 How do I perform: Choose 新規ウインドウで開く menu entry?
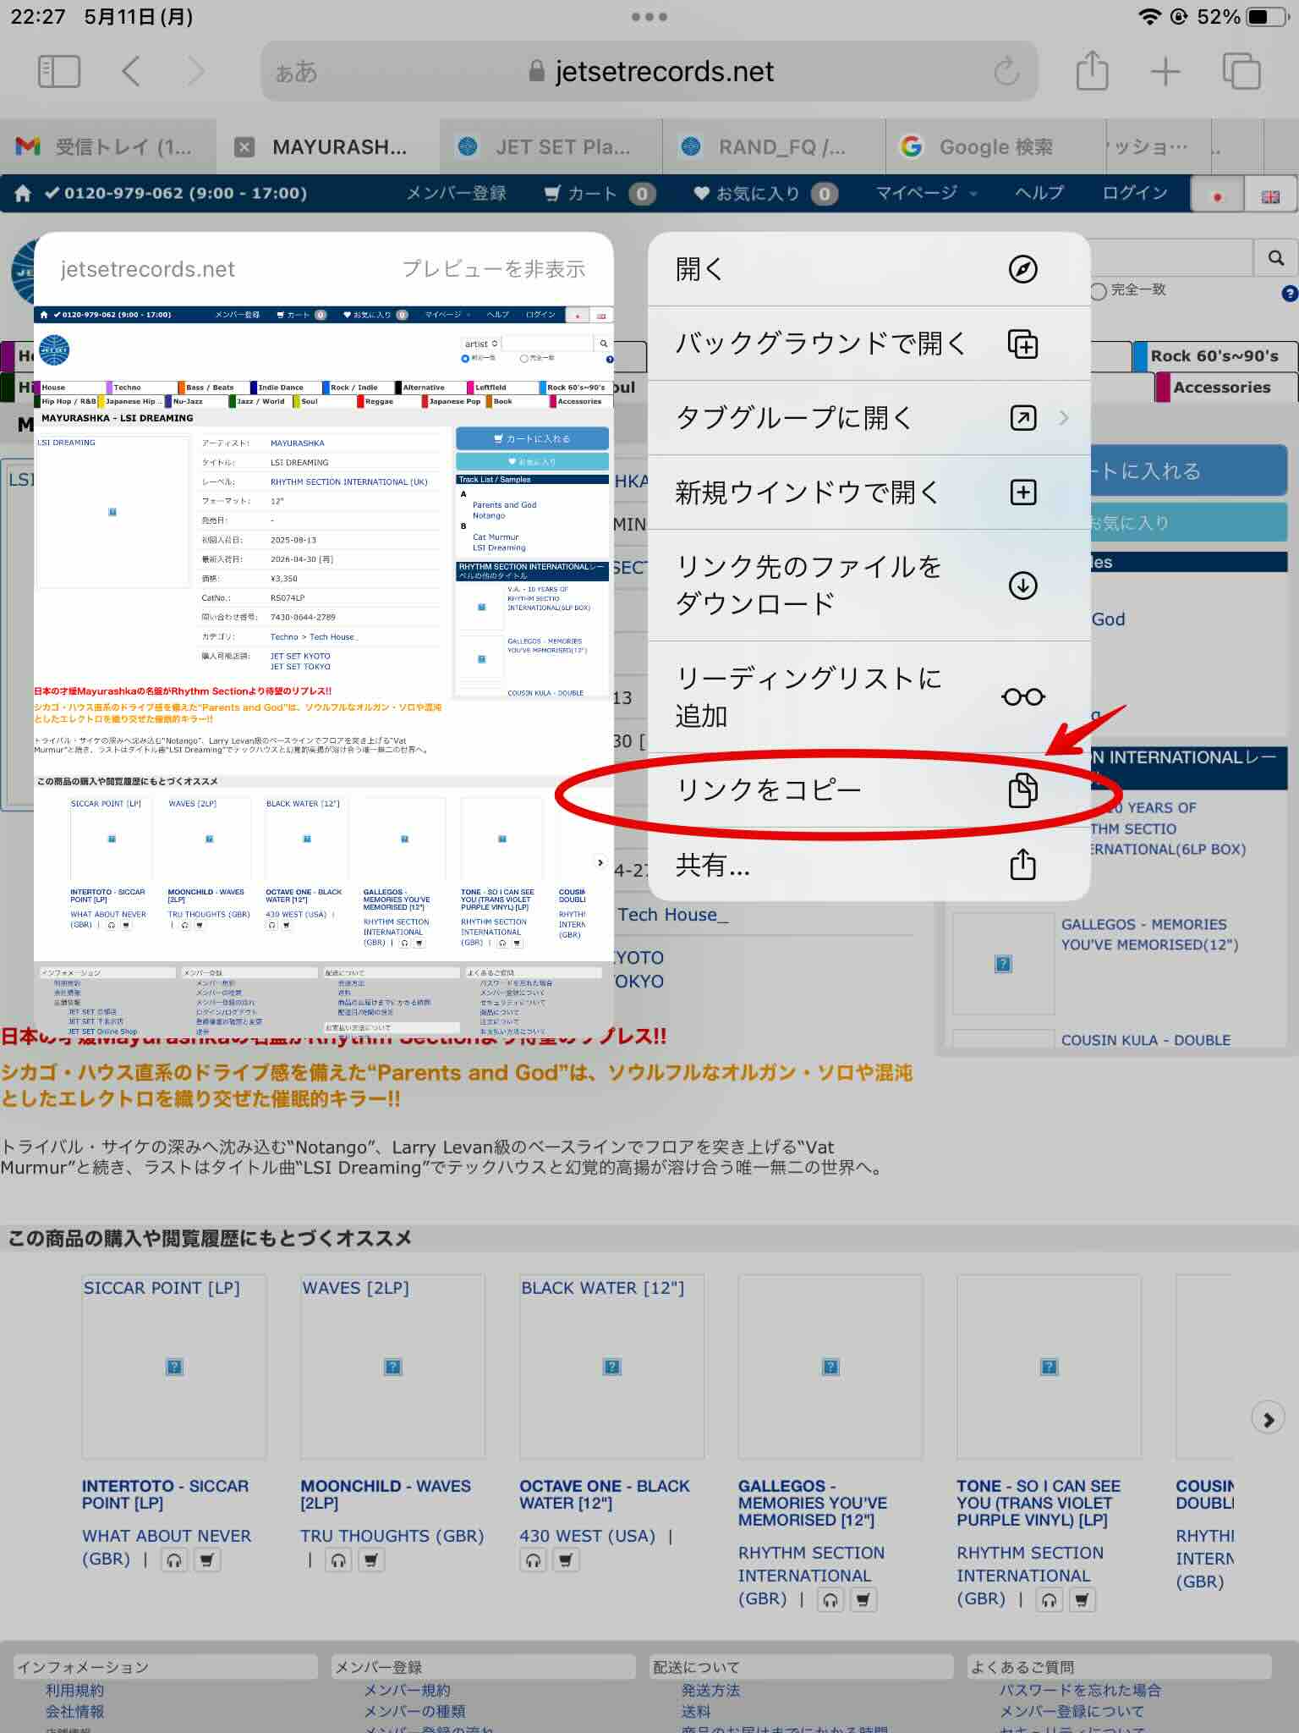(869, 492)
